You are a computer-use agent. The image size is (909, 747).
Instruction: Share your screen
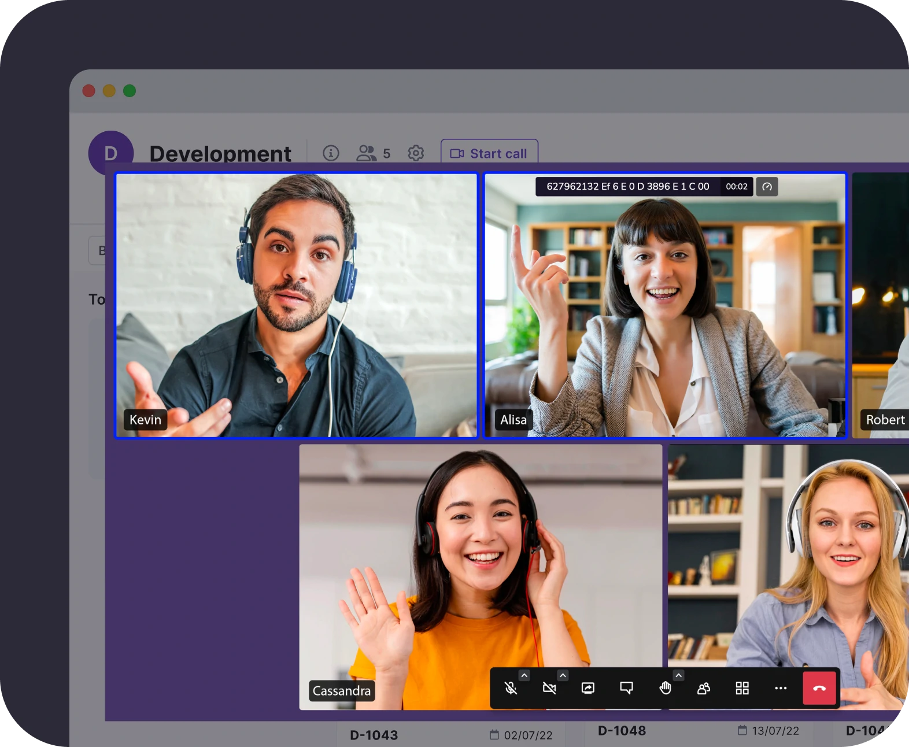[x=587, y=688]
